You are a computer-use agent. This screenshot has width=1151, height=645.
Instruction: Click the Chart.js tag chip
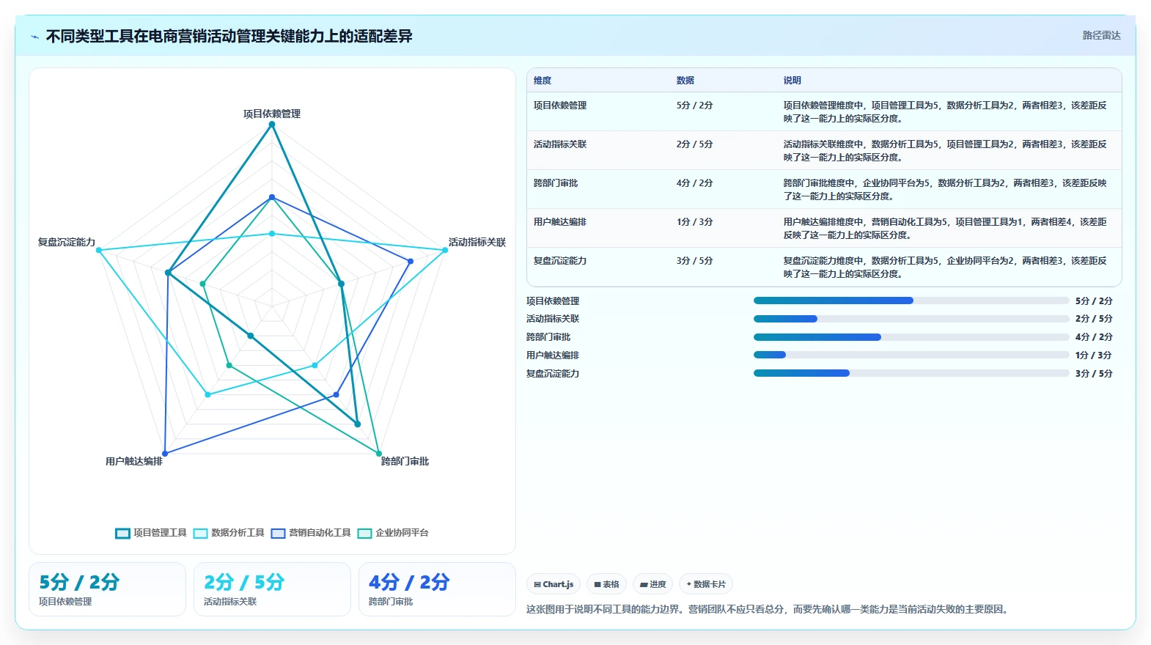[x=554, y=584]
